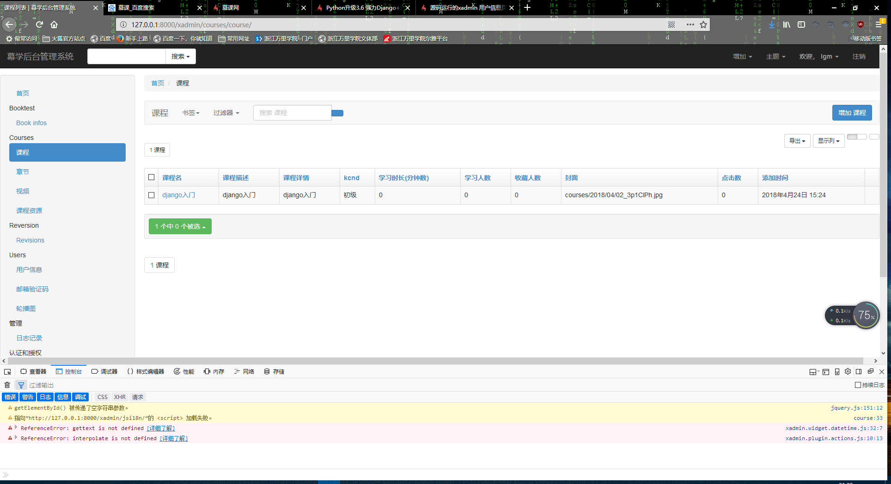Reload the page with the refresh icon
The width and height of the screenshot is (891, 484).
pyautogui.click(x=39, y=24)
